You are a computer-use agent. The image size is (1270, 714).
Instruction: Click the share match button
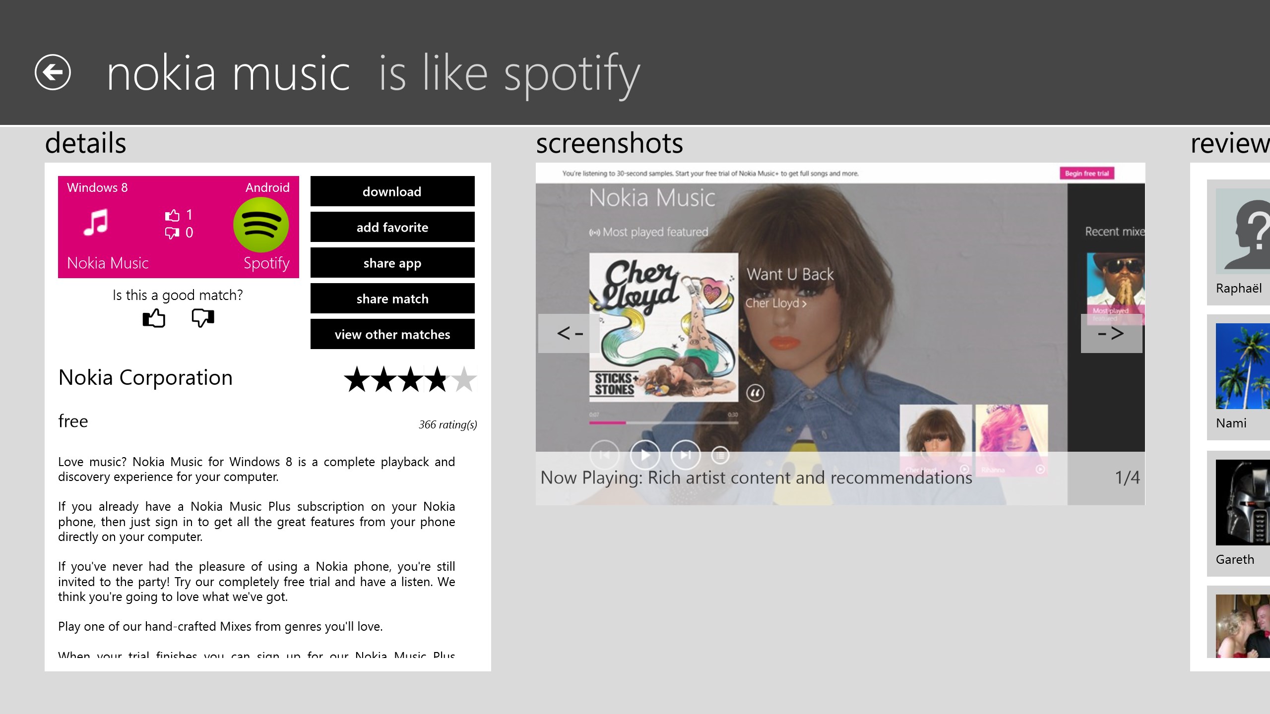(392, 298)
